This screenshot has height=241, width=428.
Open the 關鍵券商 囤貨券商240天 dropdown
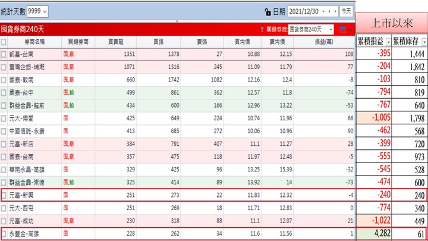tap(311, 29)
